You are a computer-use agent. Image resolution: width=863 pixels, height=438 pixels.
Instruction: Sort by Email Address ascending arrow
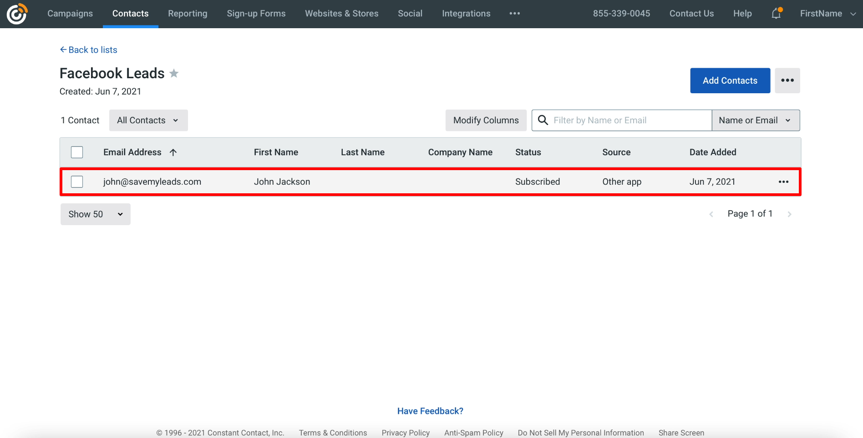pos(173,152)
